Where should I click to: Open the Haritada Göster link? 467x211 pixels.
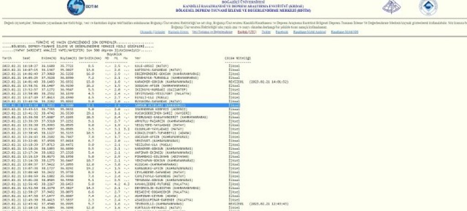click(x=178, y=32)
